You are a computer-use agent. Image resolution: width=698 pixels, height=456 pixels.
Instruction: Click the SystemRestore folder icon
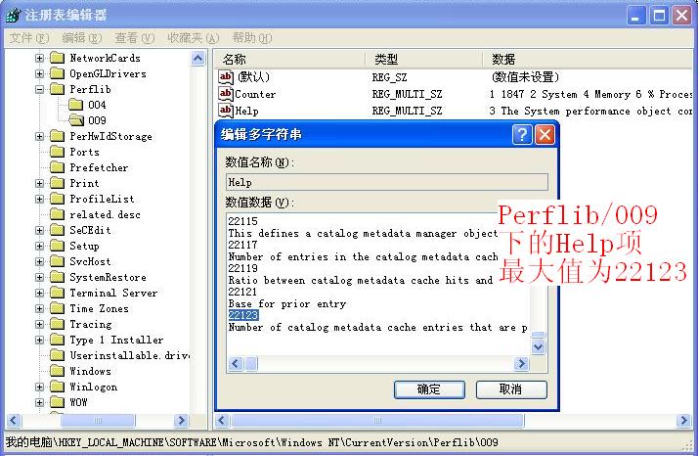coord(58,277)
